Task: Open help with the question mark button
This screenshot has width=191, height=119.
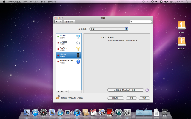Action: [x=147, y=90]
